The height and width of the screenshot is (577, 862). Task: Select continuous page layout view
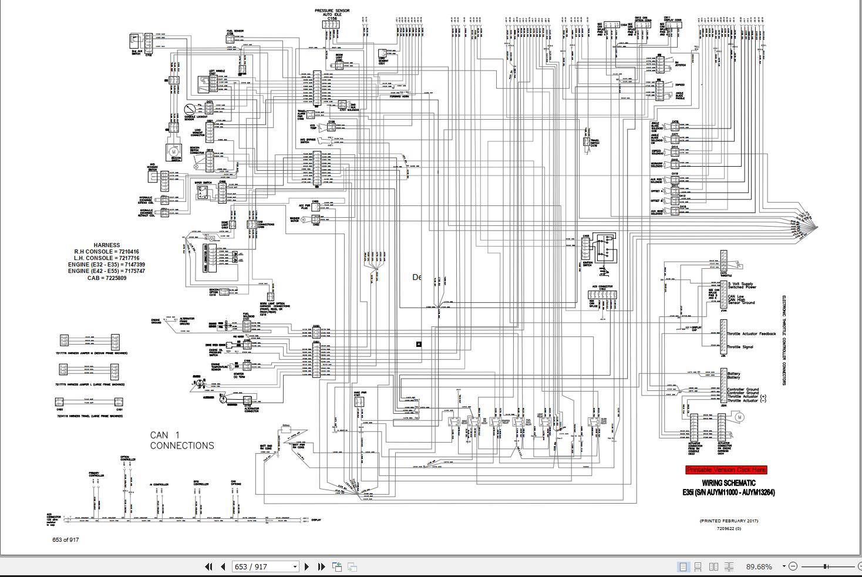click(698, 566)
